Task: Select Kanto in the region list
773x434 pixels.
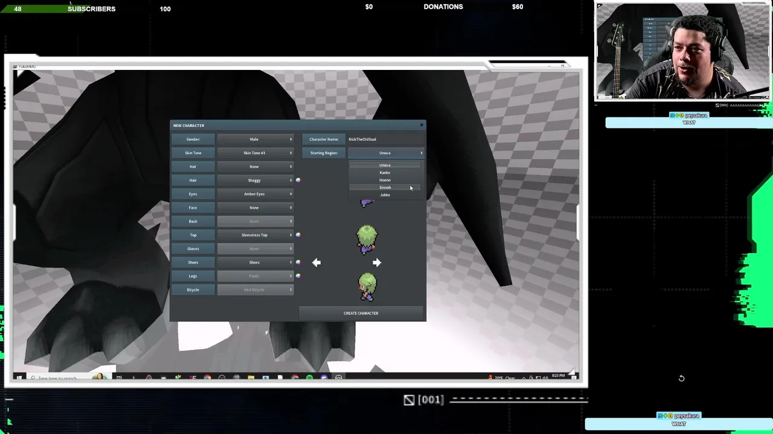Action: 385,172
